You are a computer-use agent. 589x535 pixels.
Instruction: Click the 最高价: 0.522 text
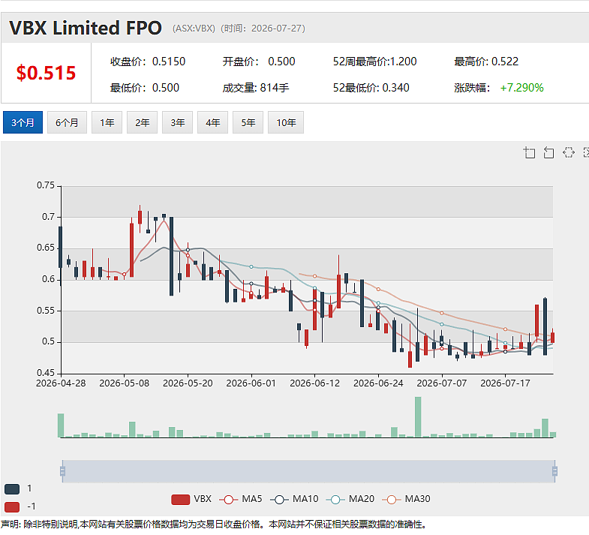(x=486, y=62)
